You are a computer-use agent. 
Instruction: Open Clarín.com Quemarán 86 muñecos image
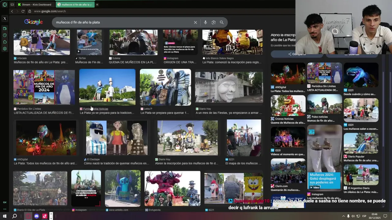(288, 170)
